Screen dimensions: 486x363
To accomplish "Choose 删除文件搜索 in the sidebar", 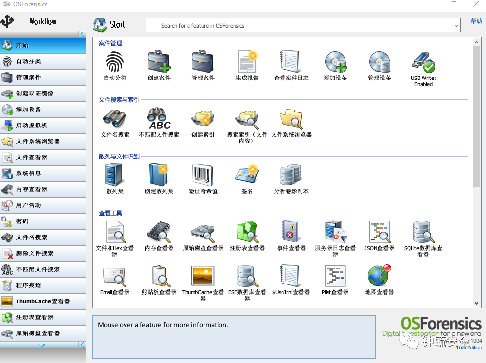I will click(x=43, y=253).
